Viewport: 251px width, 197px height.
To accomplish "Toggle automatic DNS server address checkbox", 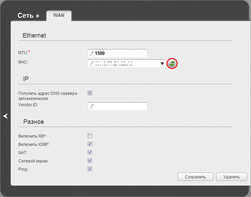I will [90, 93].
